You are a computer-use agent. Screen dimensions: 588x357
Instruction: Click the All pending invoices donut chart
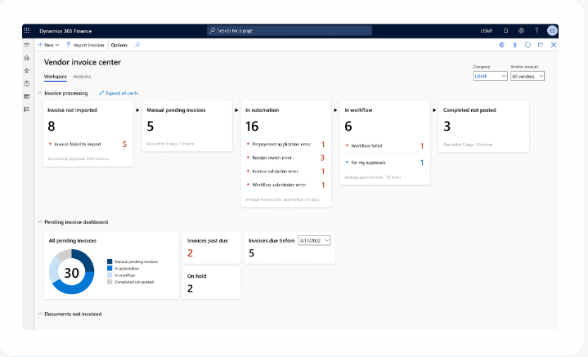(72, 271)
